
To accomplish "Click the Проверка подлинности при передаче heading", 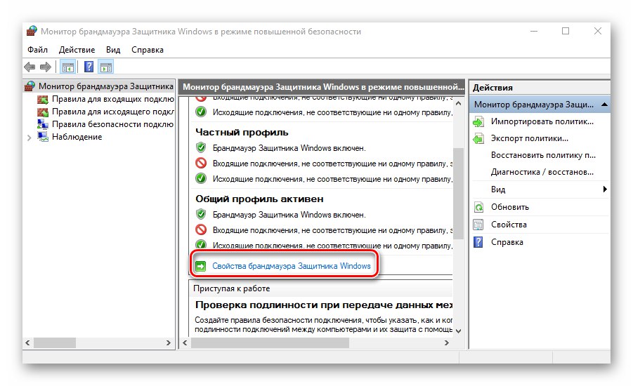I will (324, 305).
